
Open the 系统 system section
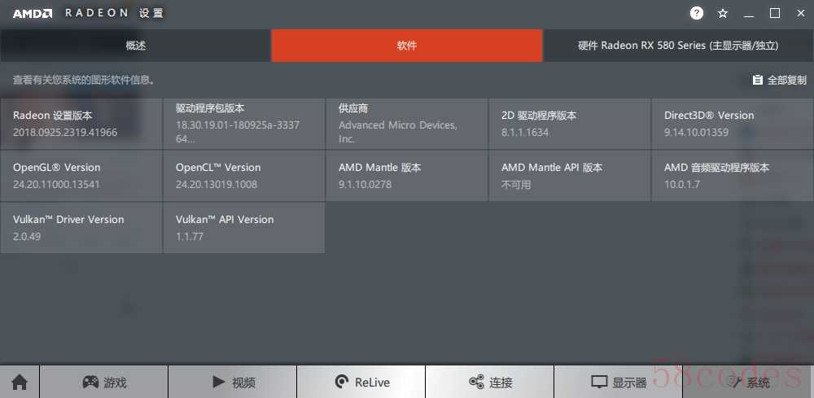pos(749,383)
